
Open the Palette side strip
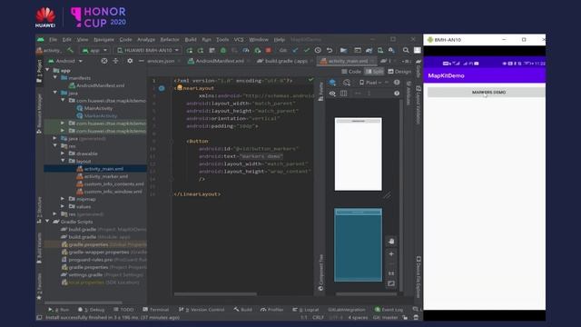point(320,92)
